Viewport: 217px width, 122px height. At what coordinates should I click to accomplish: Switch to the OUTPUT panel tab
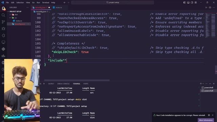[x=51, y=84]
